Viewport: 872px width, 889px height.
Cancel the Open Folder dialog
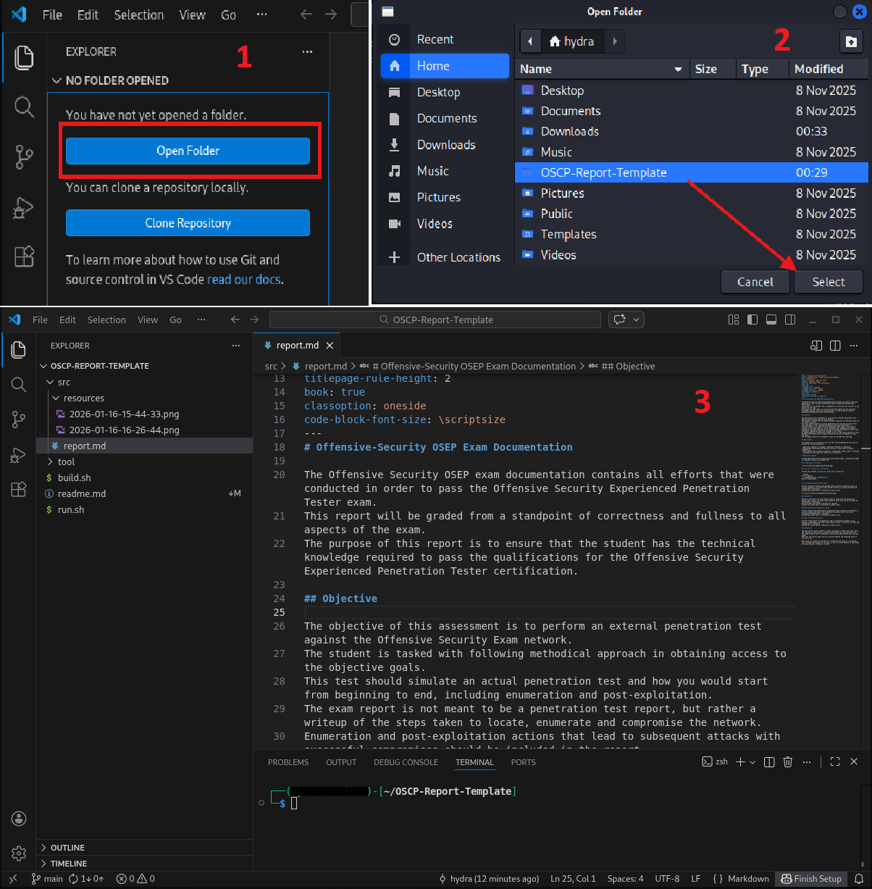(x=755, y=282)
